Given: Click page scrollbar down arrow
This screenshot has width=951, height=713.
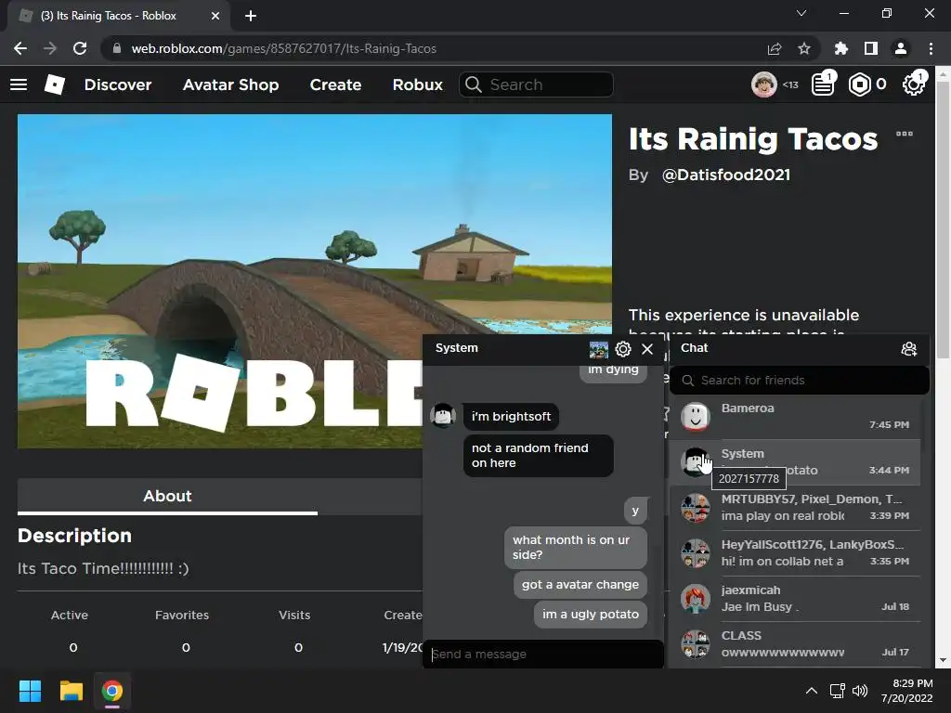Looking at the screenshot, I should tap(943, 660).
